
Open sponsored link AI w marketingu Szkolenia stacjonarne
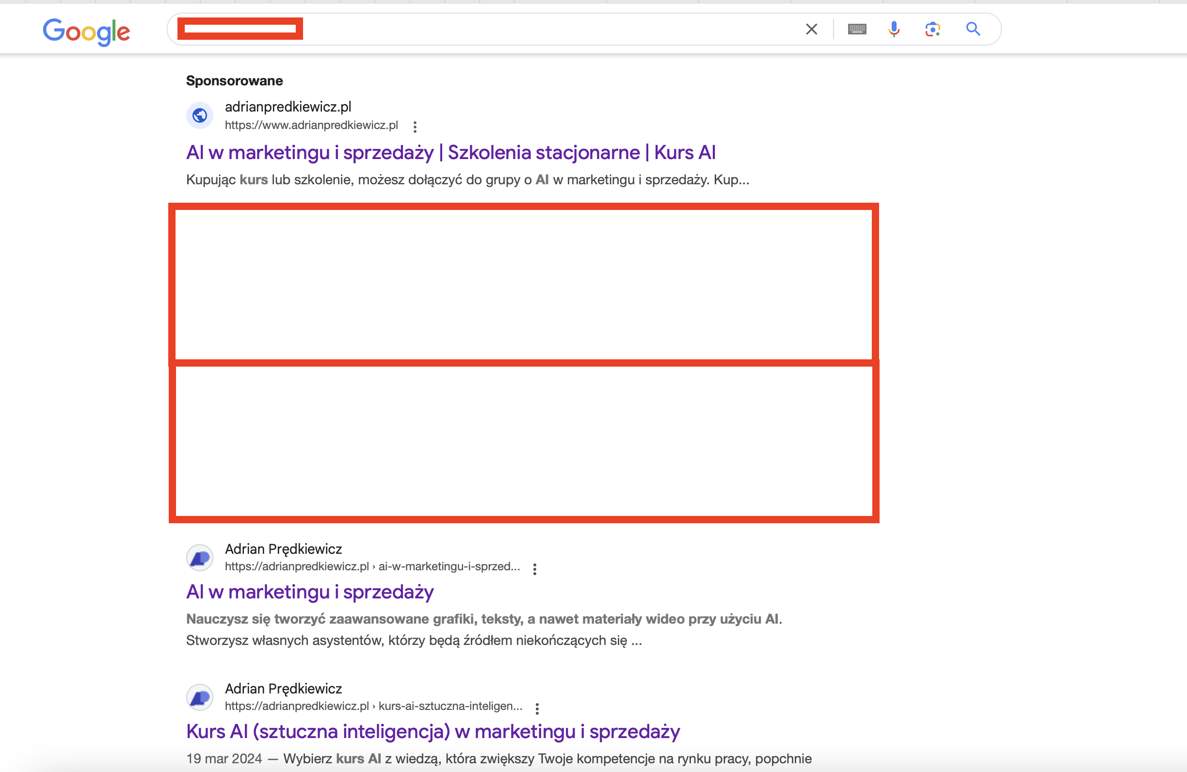pyautogui.click(x=451, y=153)
